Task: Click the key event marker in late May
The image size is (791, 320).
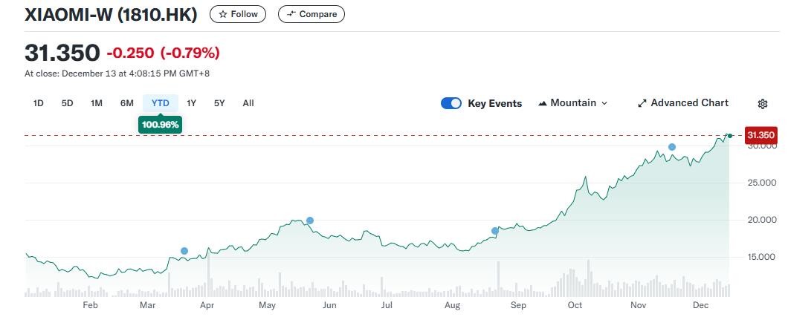Action: (310, 221)
